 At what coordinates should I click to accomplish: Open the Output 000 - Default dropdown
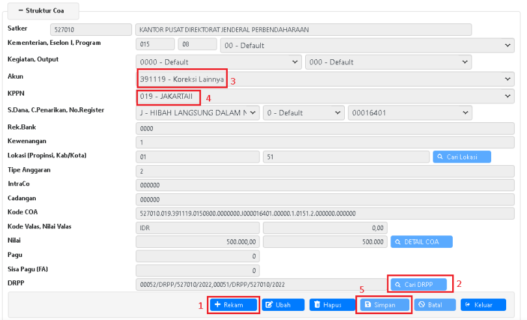coord(388,62)
